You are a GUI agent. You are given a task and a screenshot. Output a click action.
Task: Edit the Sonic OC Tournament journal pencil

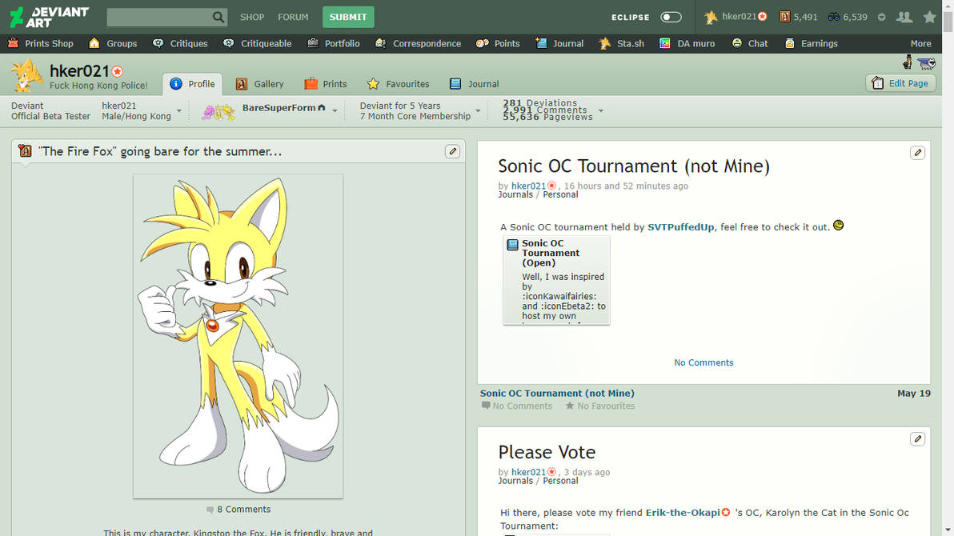917,153
